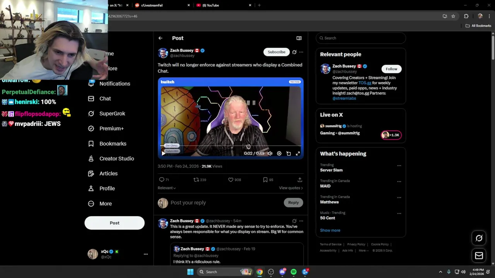Open options for 50 Cent trend
The height and width of the screenshot is (278, 495).
click(x=399, y=214)
